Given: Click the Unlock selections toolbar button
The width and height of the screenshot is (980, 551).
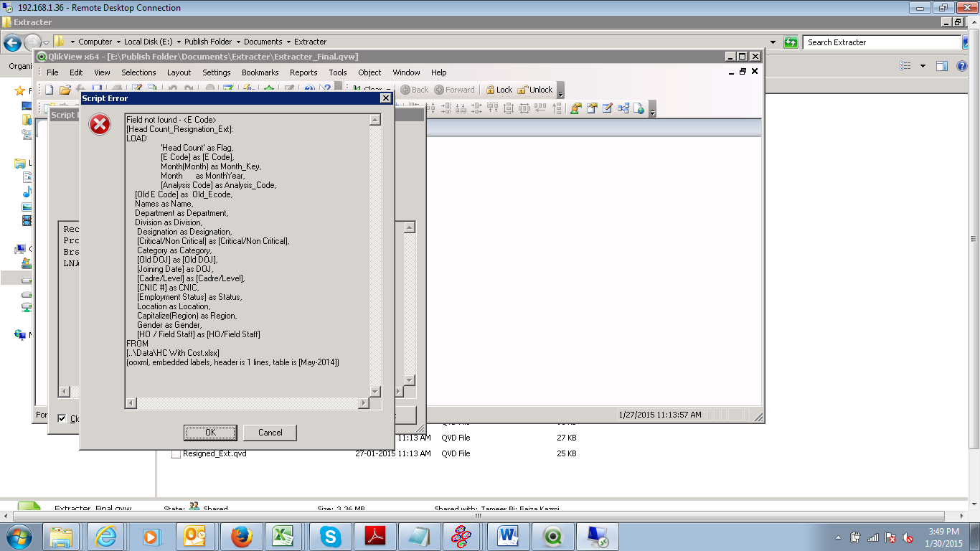Looking at the screenshot, I should click(534, 90).
